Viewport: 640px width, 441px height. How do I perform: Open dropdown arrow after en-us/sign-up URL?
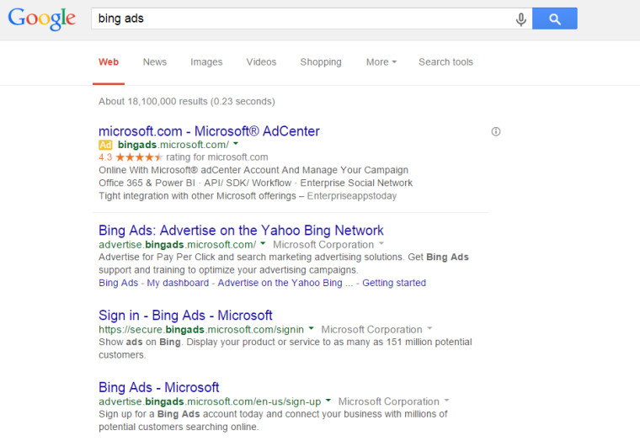coord(328,401)
